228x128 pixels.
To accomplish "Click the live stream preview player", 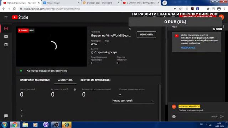I will pyautogui.click(x=51, y=47).
